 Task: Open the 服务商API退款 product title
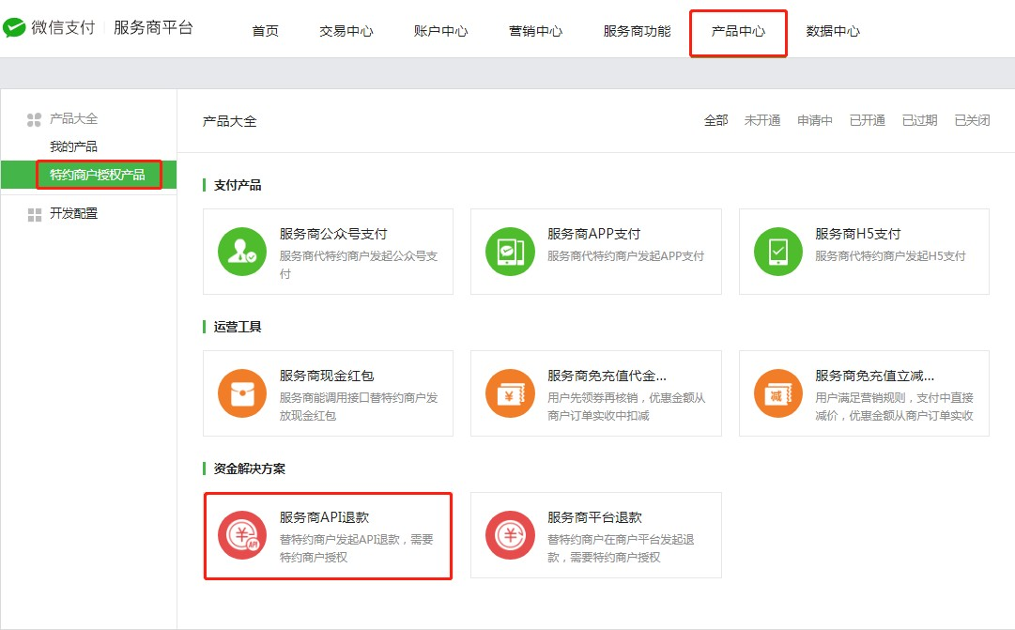click(x=324, y=517)
